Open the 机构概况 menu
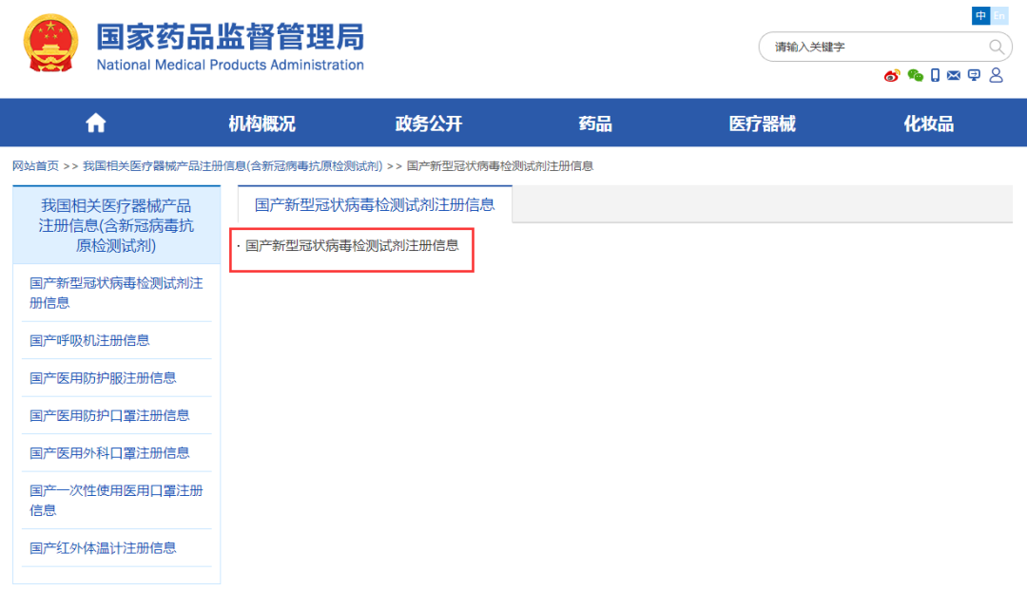Image resolution: width=1027 pixels, height=591 pixels. coord(262,124)
